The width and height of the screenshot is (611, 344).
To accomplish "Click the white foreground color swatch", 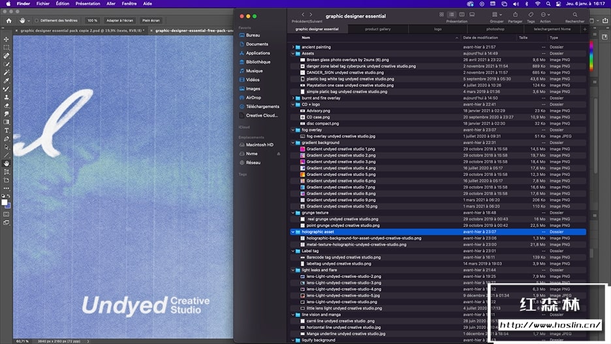I will (5, 202).
